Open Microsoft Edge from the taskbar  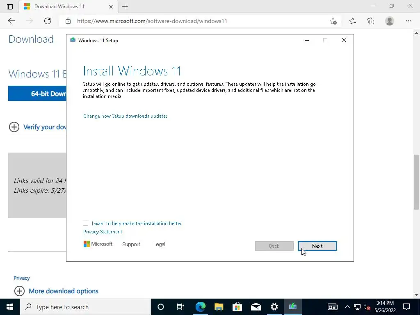coord(200,307)
